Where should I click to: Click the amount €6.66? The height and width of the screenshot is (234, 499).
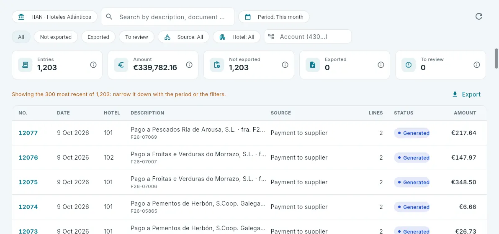click(x=468, y=207)
